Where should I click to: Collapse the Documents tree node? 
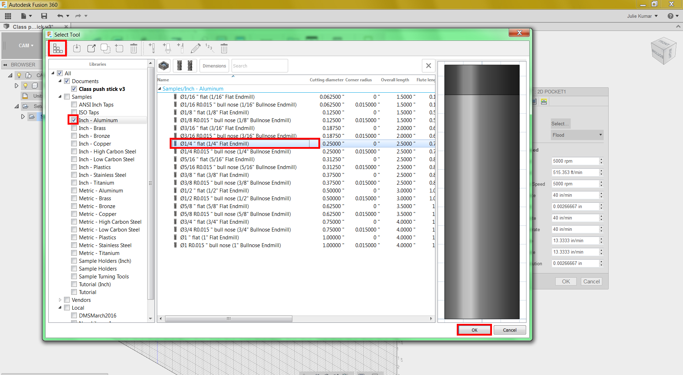60,81
